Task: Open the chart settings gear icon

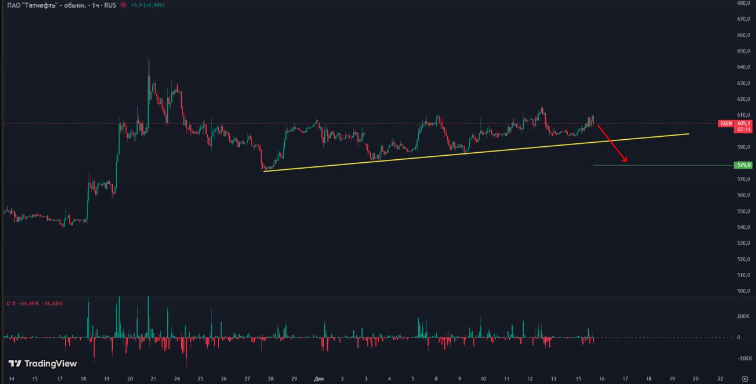Action: [x=744, y=378]
